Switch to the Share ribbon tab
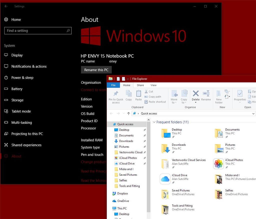 pyautogui.click(x=140, y=85)
